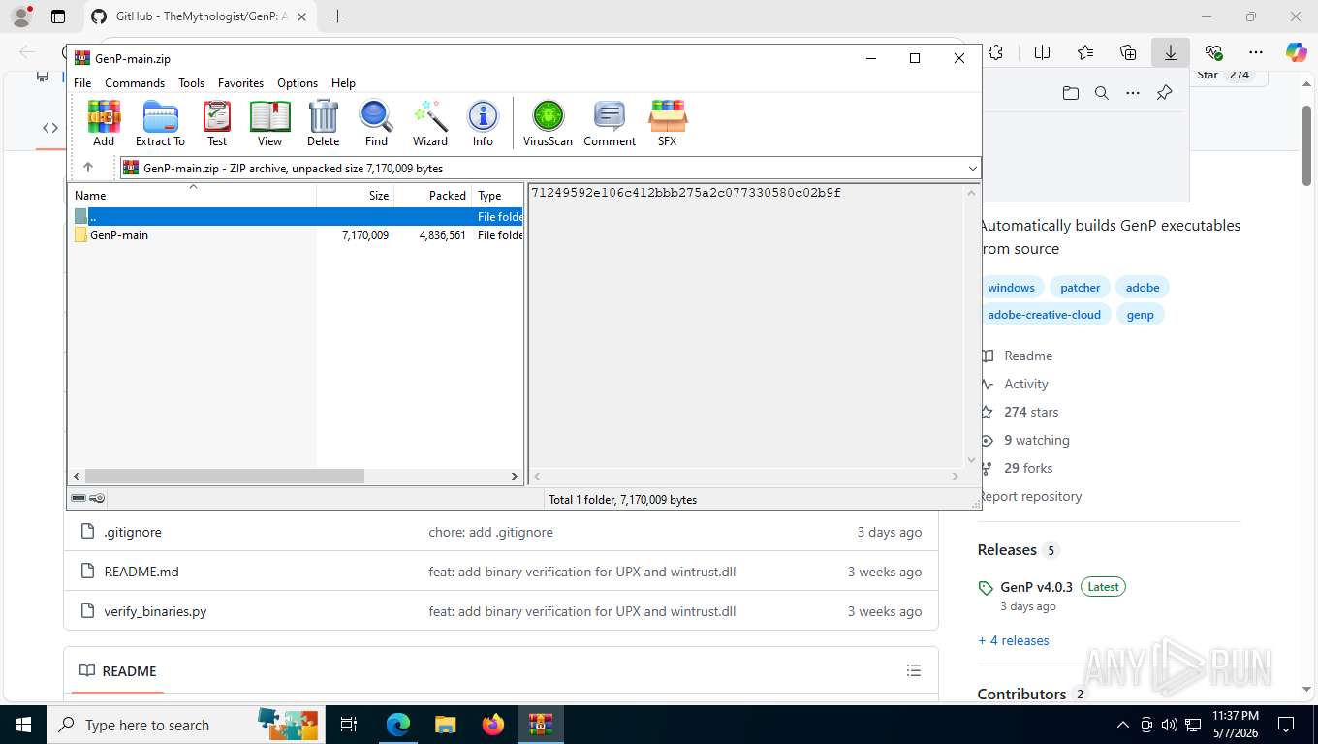Pin the downloads popup

click(x=1164, y=93)
